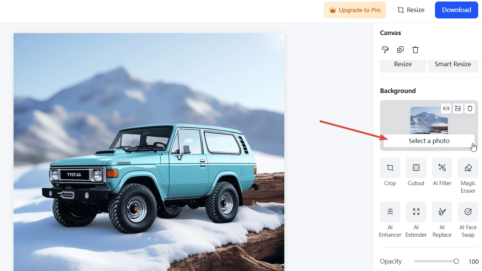Click Upgrade to Pro
The height and width of the screenshot is (271, 482).
[x=355, y=10]
